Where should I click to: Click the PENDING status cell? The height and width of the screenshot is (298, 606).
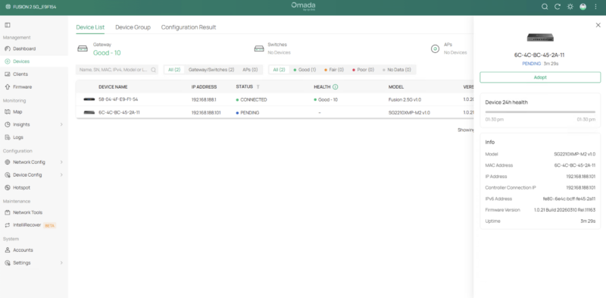tap(248, 113)
